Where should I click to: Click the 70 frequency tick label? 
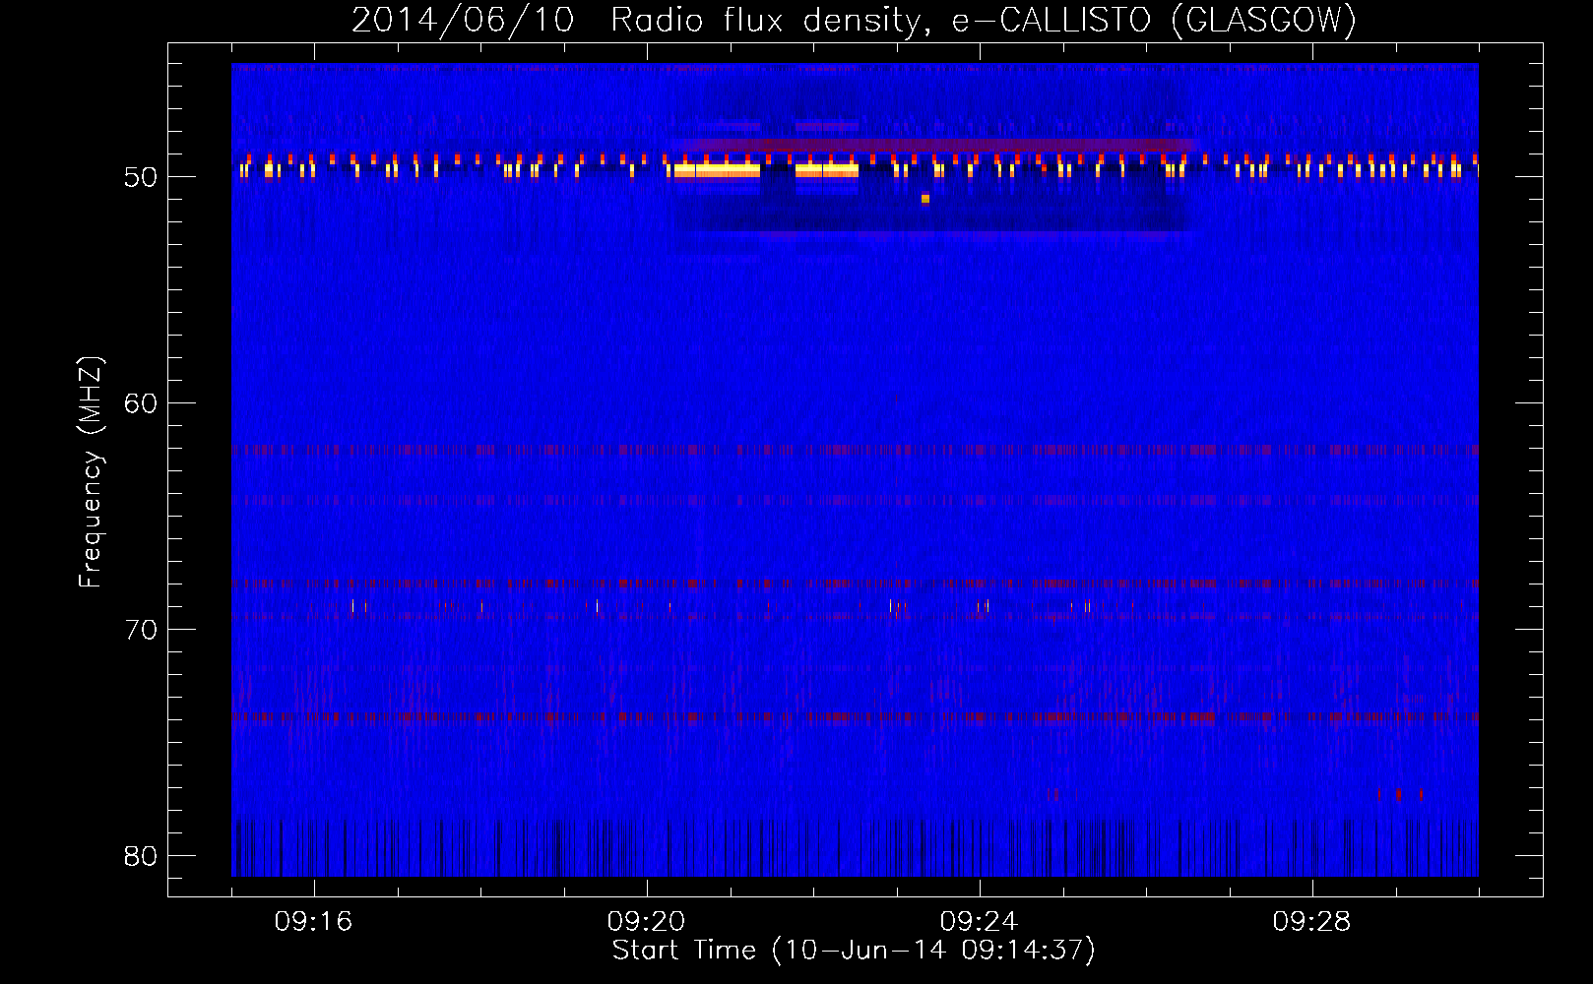tap(142, 630)
